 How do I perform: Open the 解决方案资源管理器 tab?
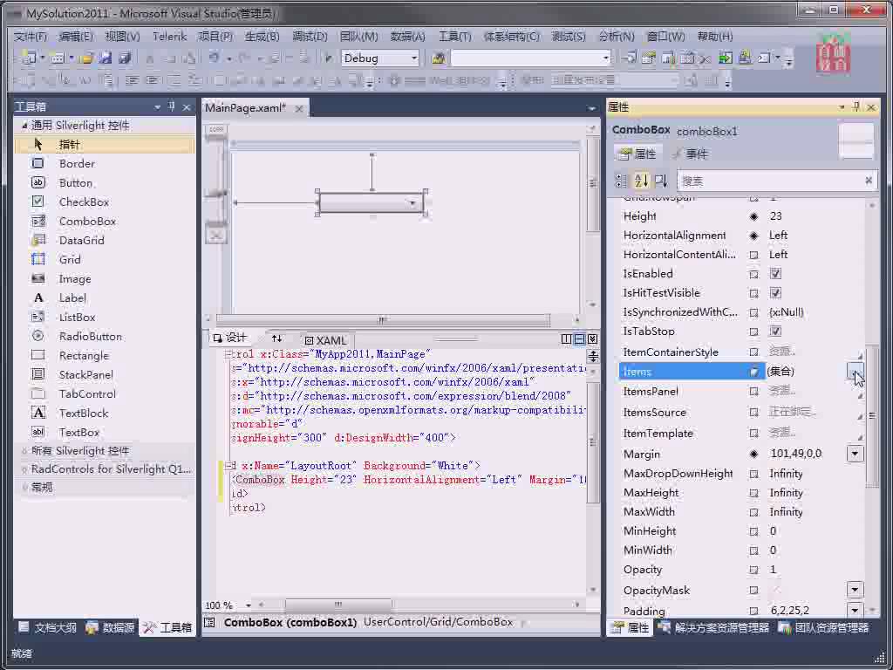[x=713, y=628]
